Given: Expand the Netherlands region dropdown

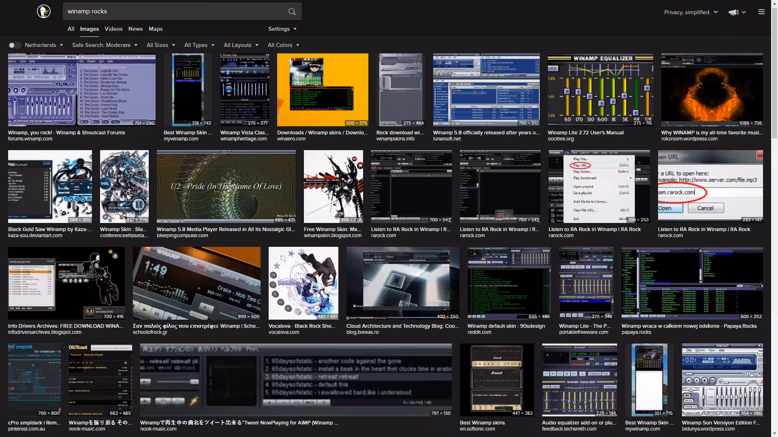Looking at the screenshot, I should click(44, 45).
